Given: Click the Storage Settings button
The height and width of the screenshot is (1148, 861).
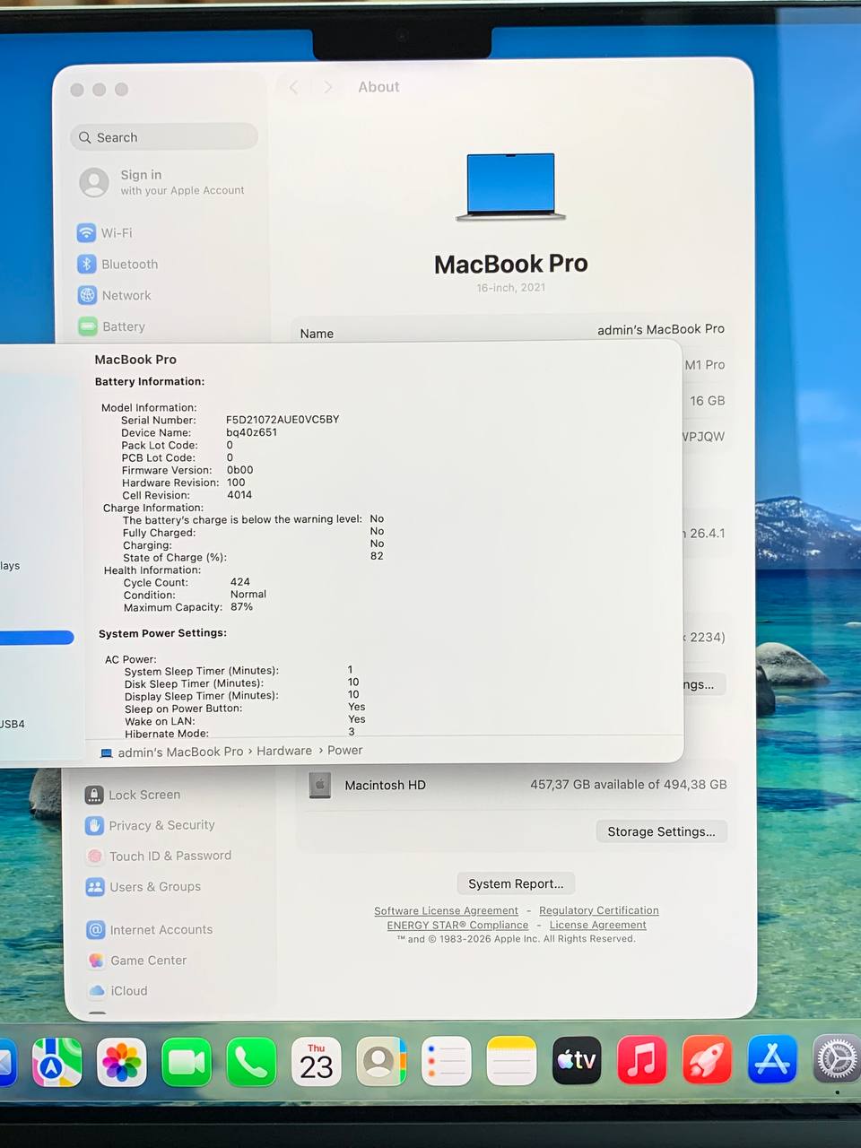Looking at the screenshot, I should 662,831.
